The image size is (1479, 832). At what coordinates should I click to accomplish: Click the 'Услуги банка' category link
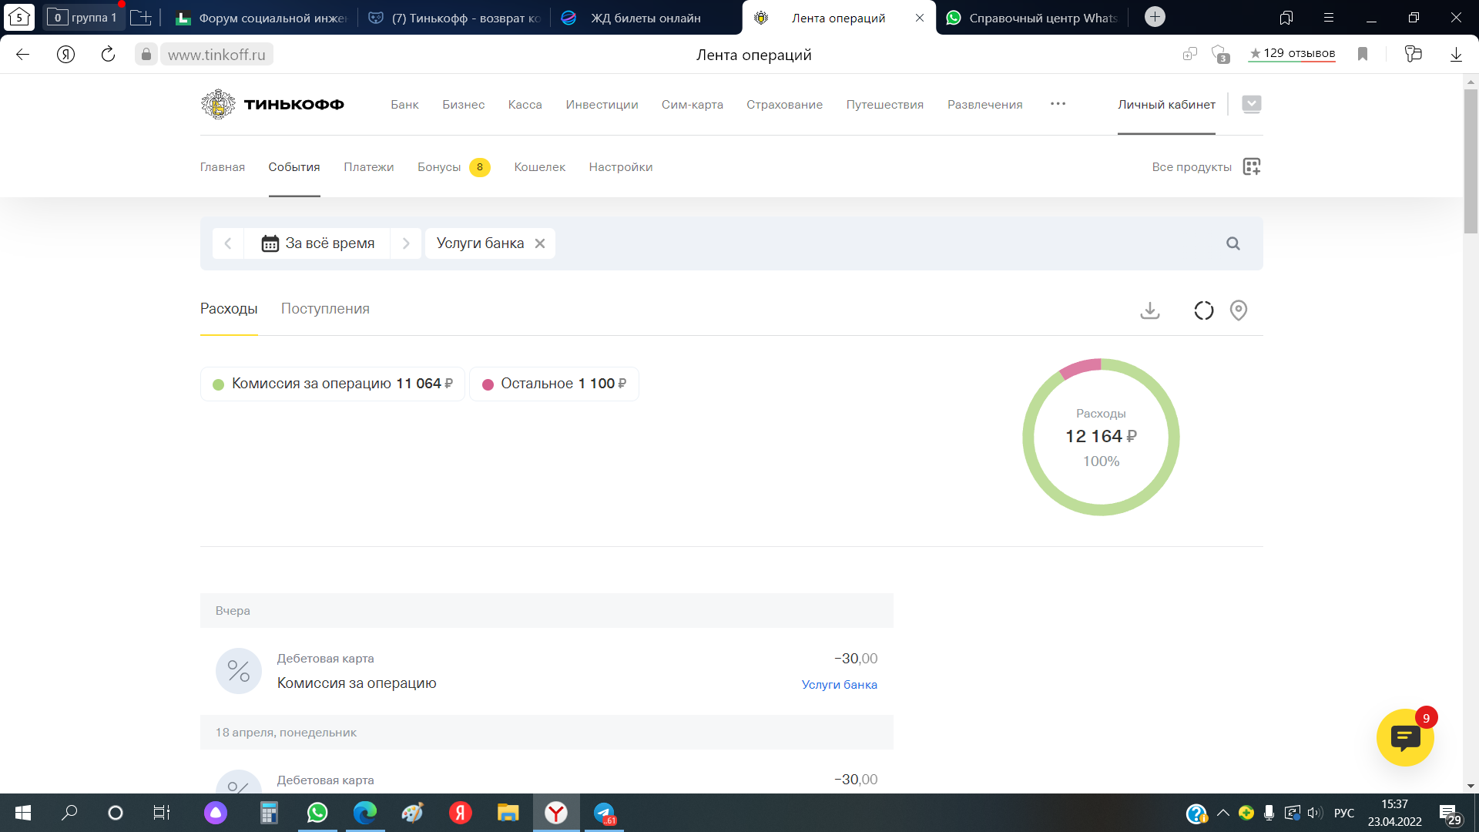[839, 684]
